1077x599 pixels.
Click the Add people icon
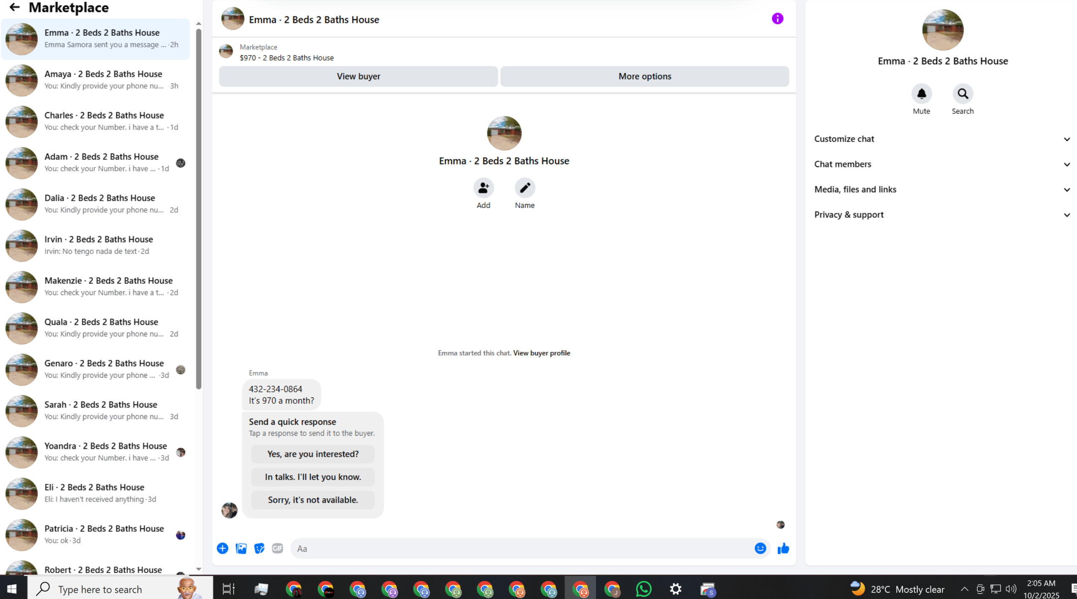pyautogui.click(x=483, y=188)
